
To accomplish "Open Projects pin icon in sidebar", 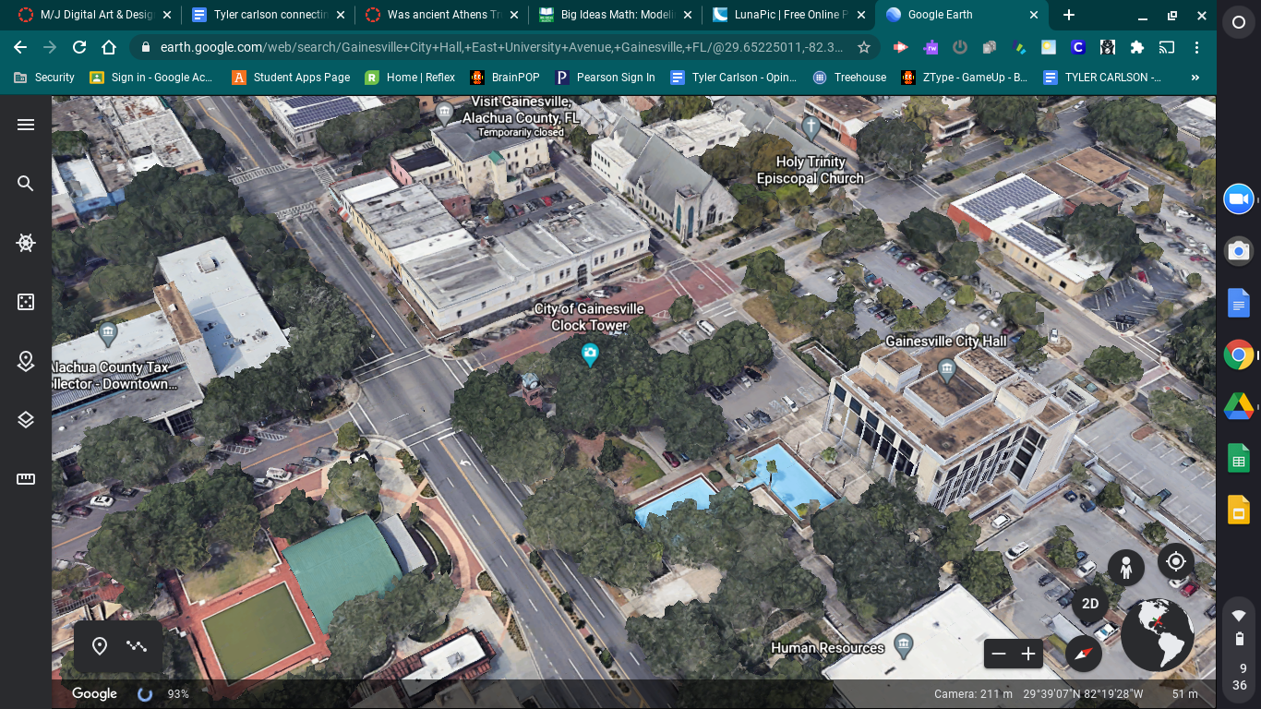I will (x=26, y=361).
